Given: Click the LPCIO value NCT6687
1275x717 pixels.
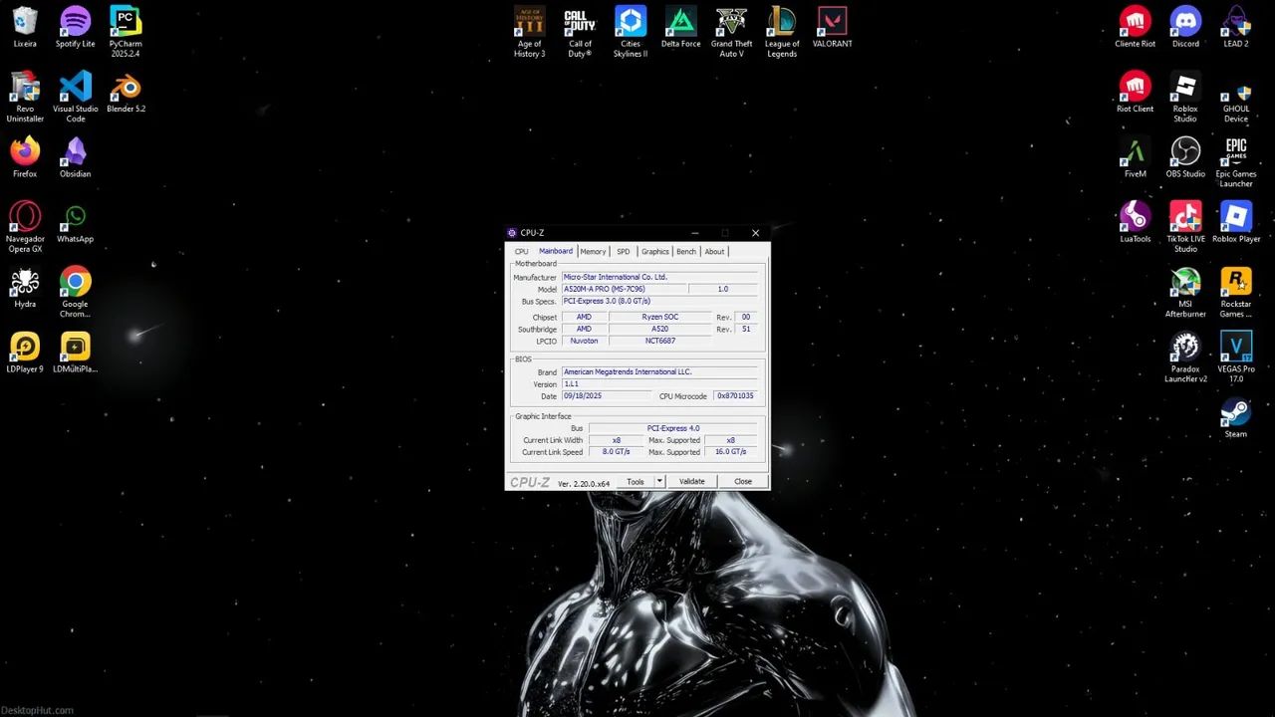Looking at the screenshot, I should tap(660, 341).
